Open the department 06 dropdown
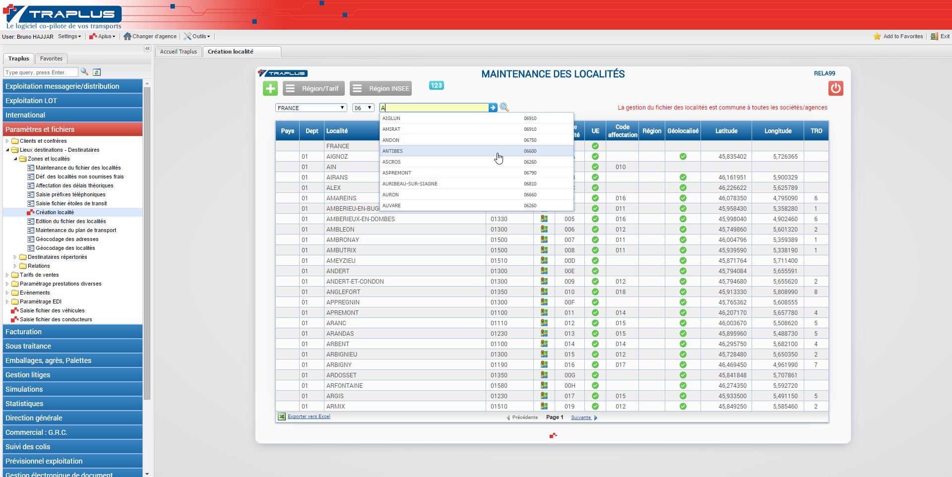Viewport: 952px width, 477px height. pos(363,108)
